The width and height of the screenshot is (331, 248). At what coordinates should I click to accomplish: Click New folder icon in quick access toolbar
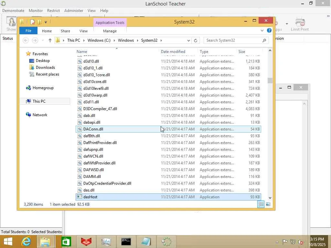click(x=39, y=22)
